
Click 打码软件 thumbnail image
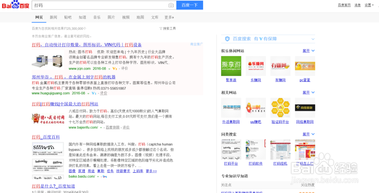[x=256, y=149]
